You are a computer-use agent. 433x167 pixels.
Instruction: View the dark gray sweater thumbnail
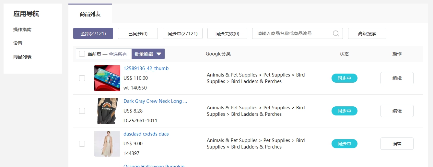tap(107, 111)
